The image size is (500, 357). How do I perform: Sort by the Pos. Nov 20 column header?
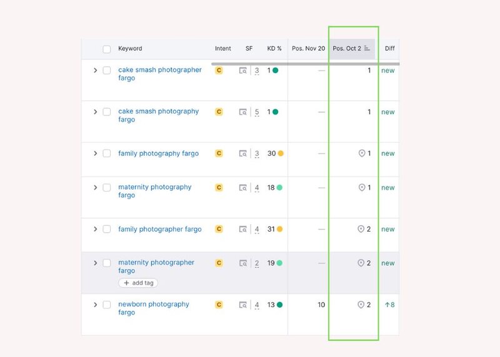(x=308, y=49)
